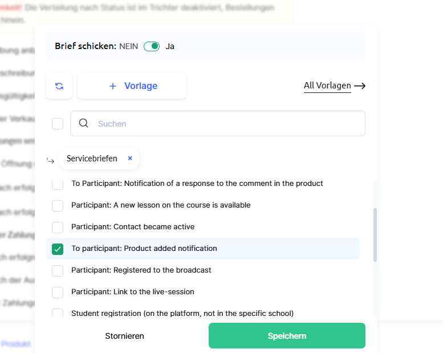This screenshot has width=443, height=353.
Task: Uncheck Product added notification template
Action: (58, 249)
